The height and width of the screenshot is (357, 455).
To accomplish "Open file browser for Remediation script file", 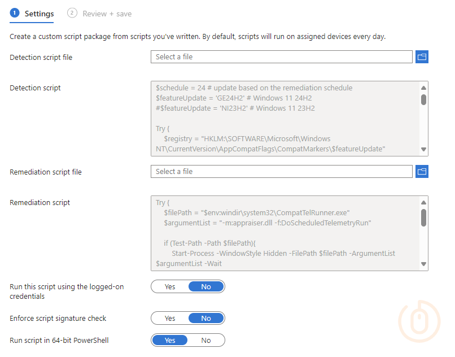I will coord(422,171).
